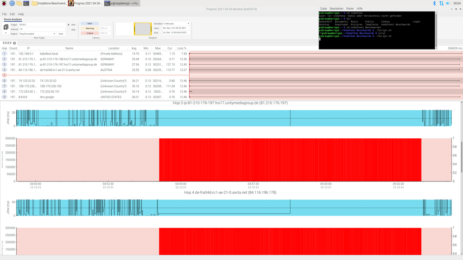The image size is (463, 260).
Task: Click the Ideal latency color swatch
Action: 89,24
